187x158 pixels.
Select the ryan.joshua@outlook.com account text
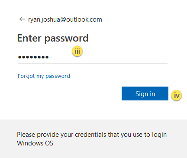pyautogui.click(x=65, y=19)
